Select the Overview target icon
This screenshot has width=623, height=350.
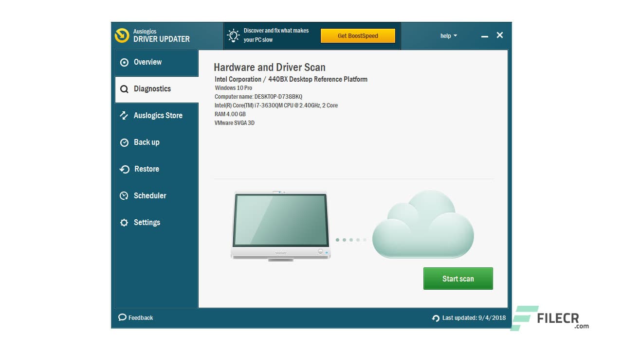[x=124, y=62]
